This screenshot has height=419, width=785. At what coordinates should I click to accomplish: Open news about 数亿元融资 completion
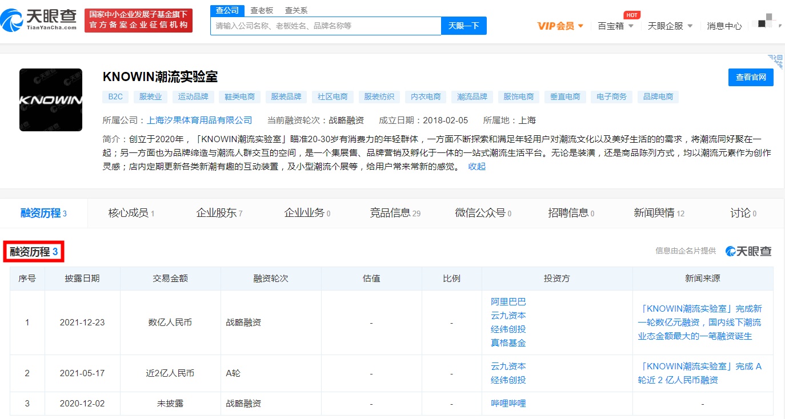tap(700, 323)
